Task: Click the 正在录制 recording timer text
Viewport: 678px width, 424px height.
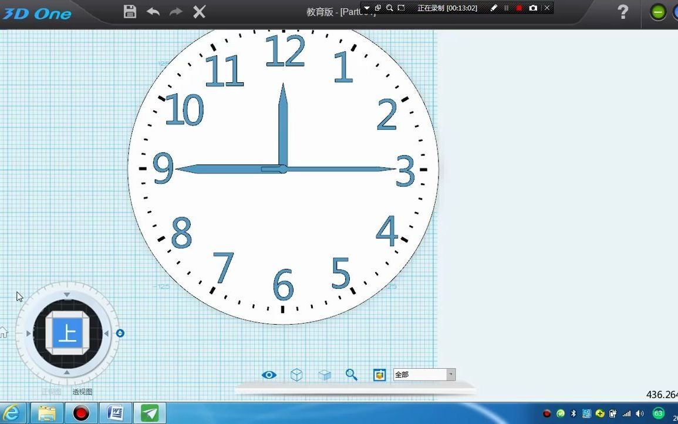Action: 447,8
